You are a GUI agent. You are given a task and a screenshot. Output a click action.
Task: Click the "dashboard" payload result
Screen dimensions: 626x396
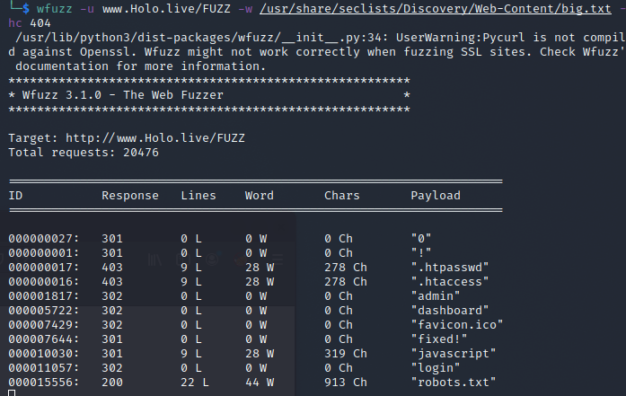(446, 310)
